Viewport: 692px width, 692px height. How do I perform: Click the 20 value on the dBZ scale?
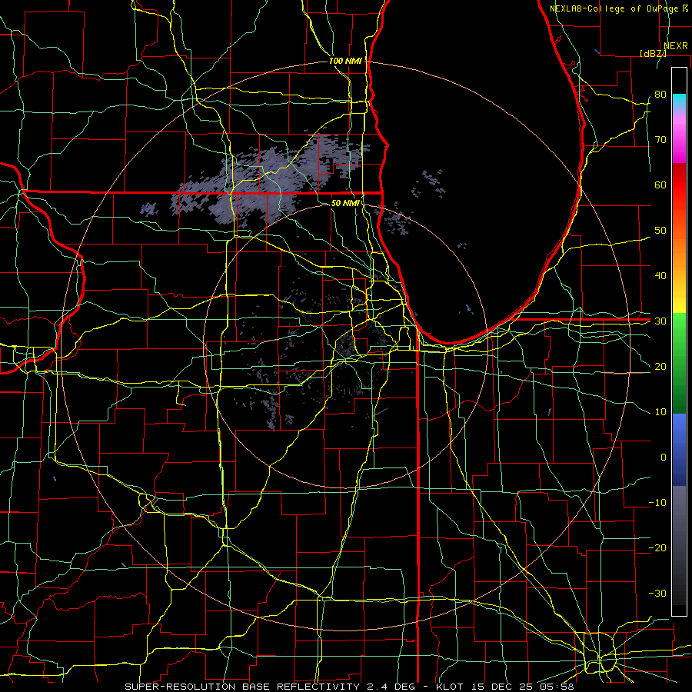pos(660,366)
